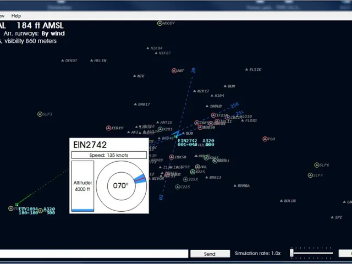Click the REMBA fix triangle
Image resolution: width=352 pixels, height=264 pixels.
click(x=235, y=186)
